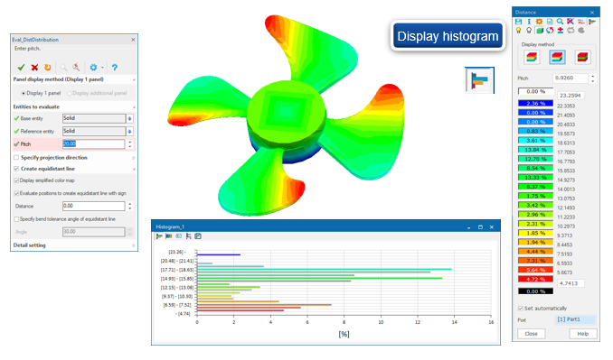
Task: Click the white outlined light bulb icon
Action: point(529,31)
